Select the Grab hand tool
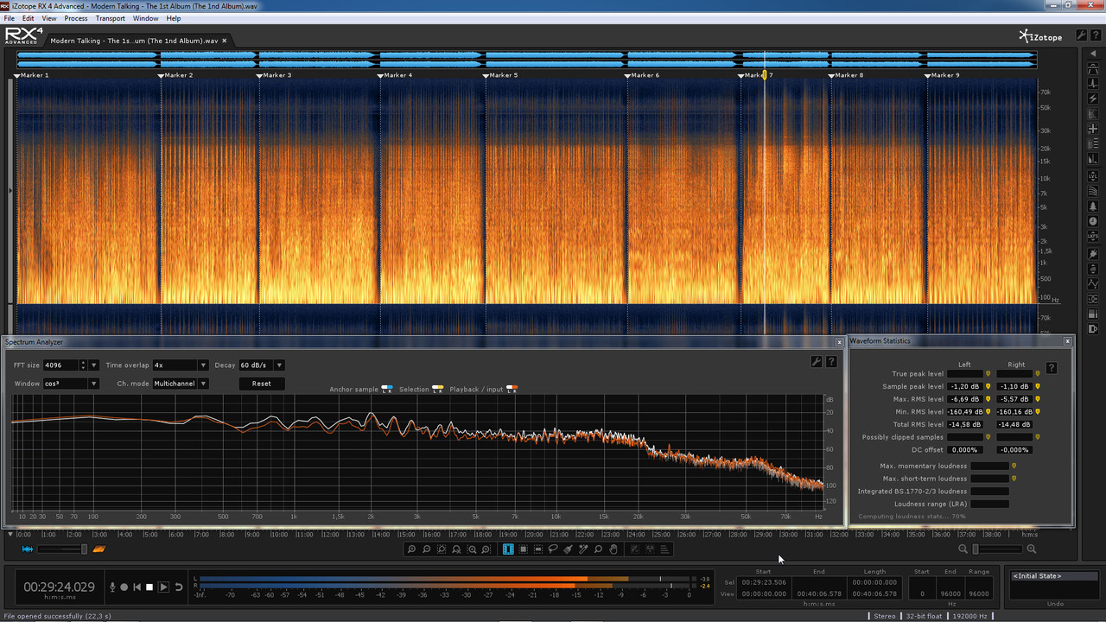1106x622 pixels. pos(613,549)
